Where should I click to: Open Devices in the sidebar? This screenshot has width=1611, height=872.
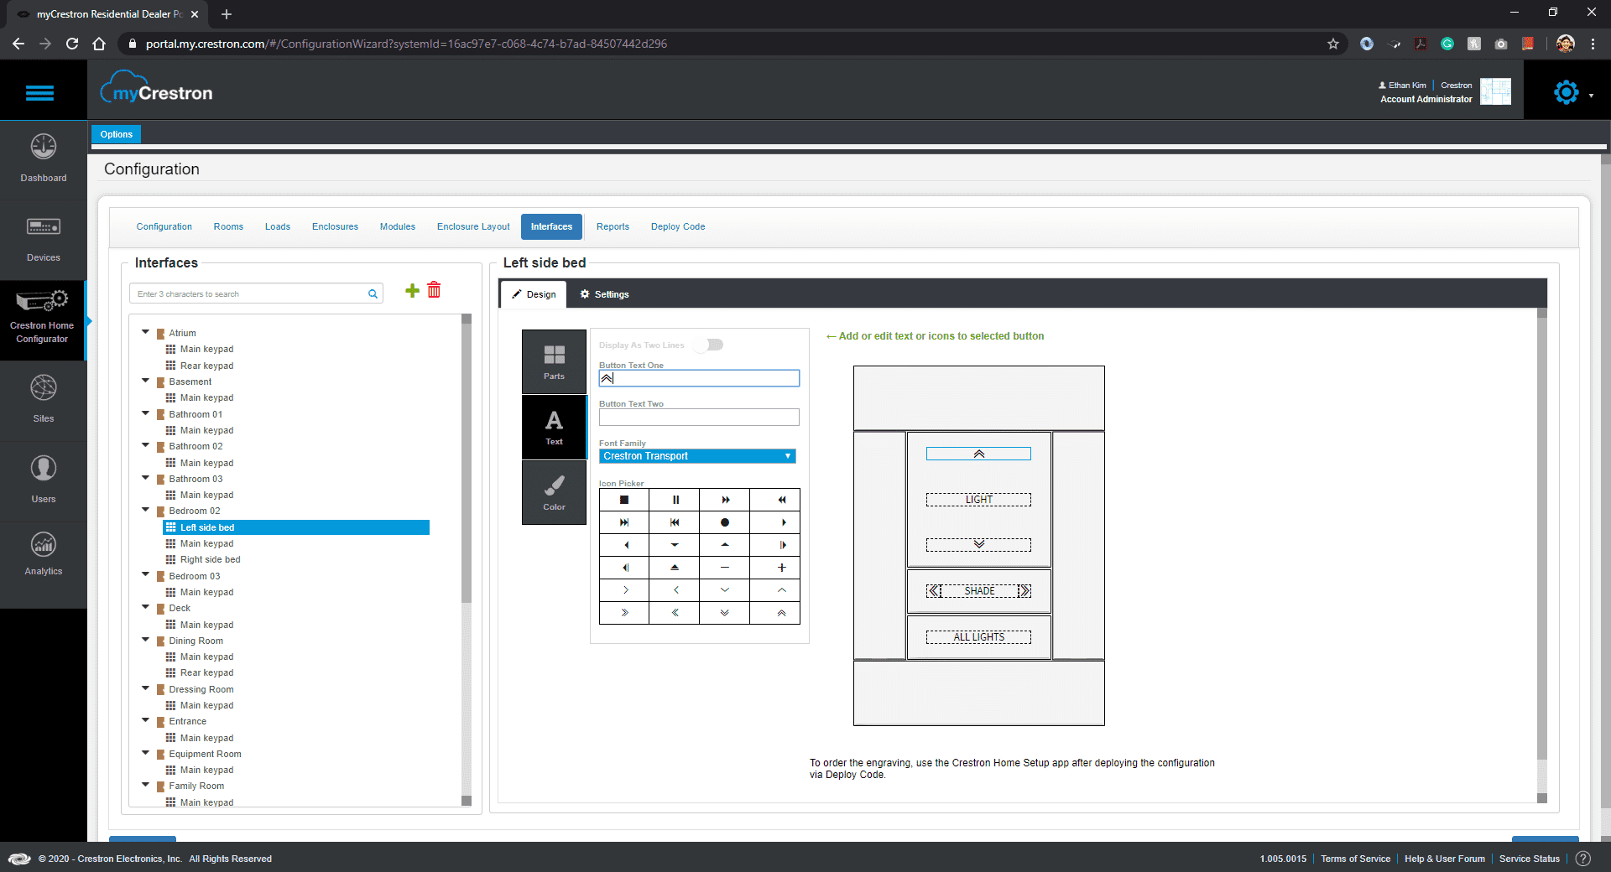click(x=44, y=240)
